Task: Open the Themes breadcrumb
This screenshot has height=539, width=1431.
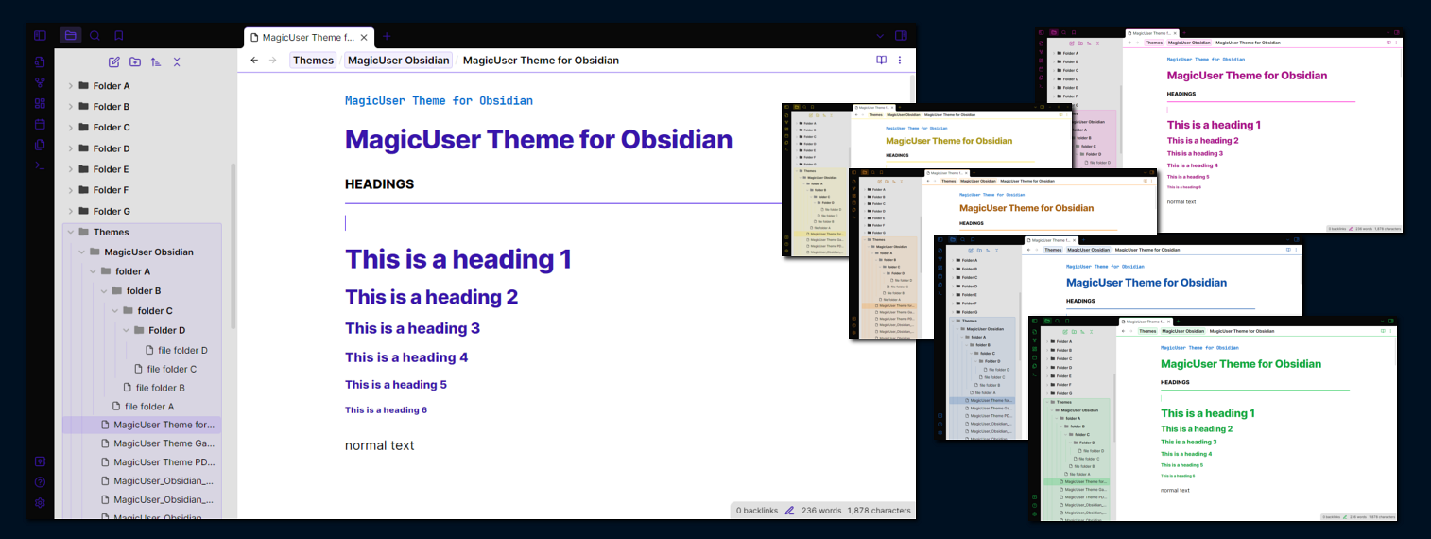Action: (313, 61)
